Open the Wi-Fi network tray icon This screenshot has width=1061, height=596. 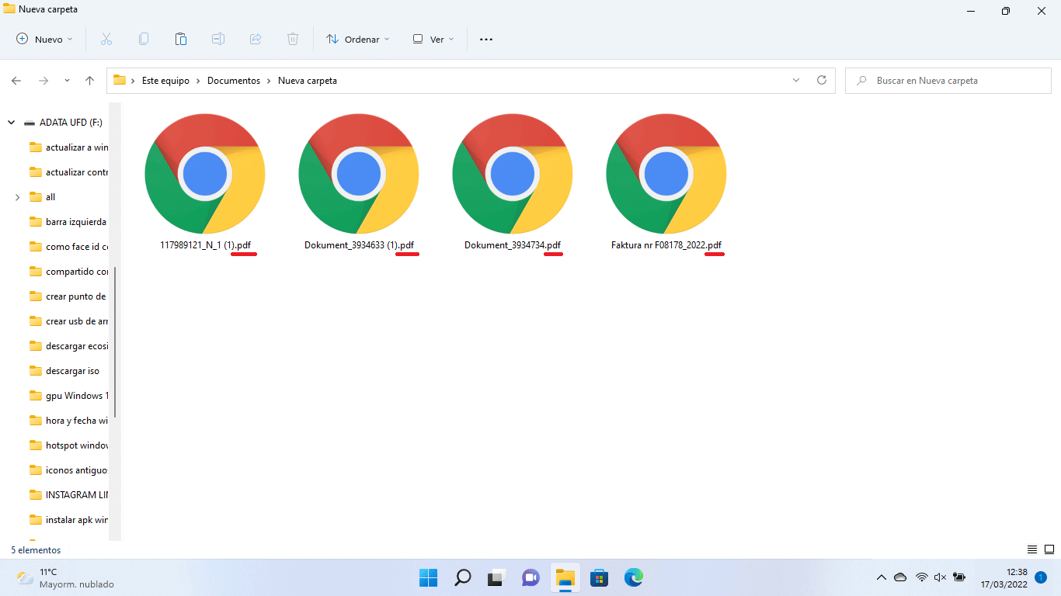pos(921,577)
